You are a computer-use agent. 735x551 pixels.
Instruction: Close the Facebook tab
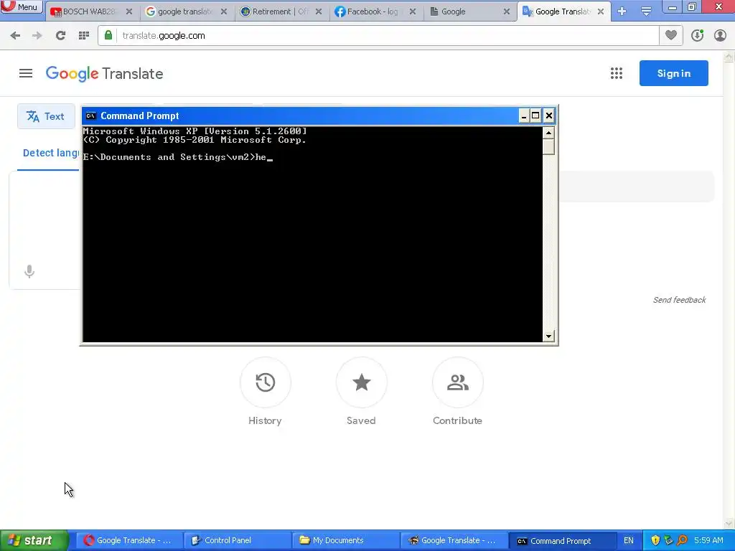(x=413, y=11)
